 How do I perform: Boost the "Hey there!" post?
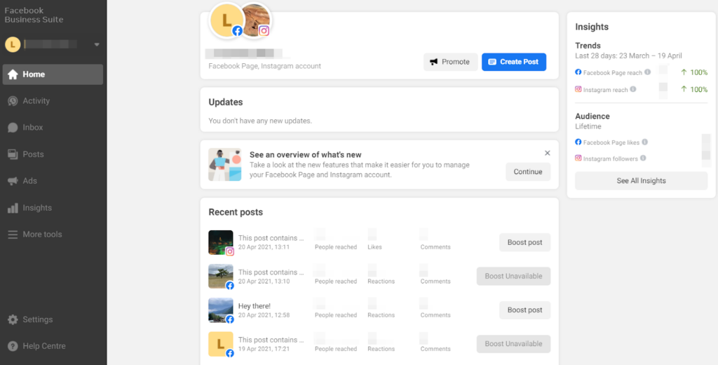click(x=524, y=310)
